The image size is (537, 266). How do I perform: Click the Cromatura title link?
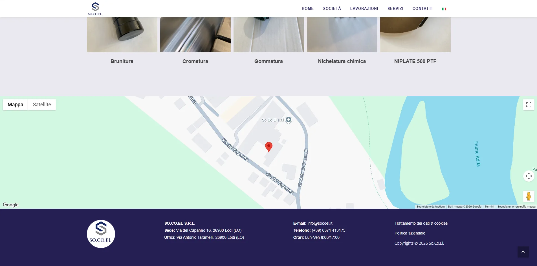pyautogui.click(x=195, y=61)
